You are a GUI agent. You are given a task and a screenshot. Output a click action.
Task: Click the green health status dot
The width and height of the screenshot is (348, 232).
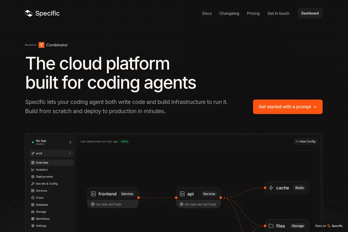tap(33, 142)
